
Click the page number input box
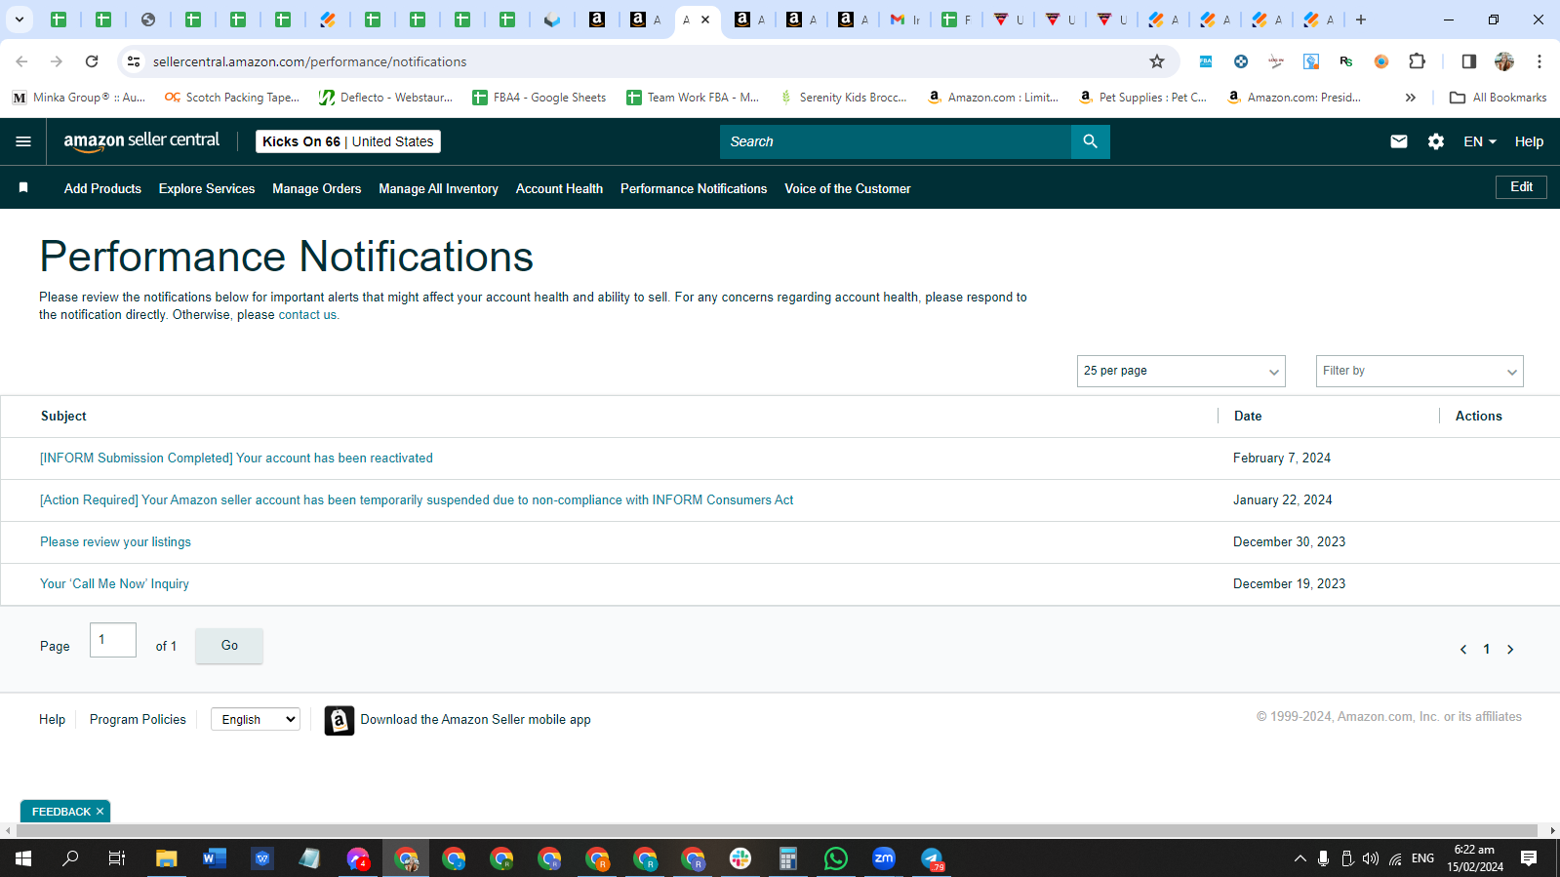113,640
